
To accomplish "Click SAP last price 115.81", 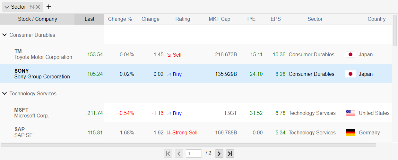I will (x=95, y=132).
